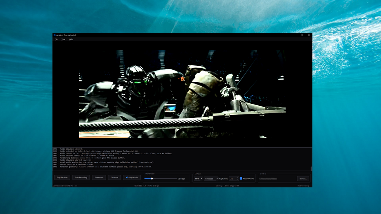Click the Browse... button
The width and height of the screenshot is (381, 214).
click(303, 178)
